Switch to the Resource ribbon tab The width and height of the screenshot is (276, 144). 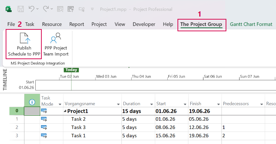[x=52, y=24]
